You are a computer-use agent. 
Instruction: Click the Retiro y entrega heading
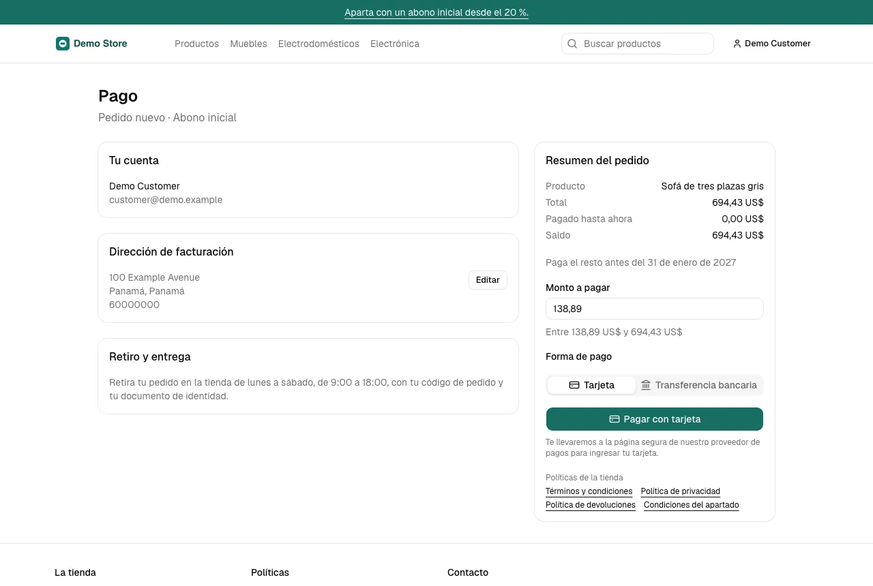[x=150, y=356]
